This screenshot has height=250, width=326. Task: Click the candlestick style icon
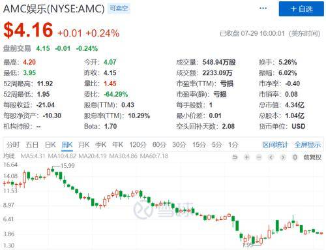(x=295, y=157)
